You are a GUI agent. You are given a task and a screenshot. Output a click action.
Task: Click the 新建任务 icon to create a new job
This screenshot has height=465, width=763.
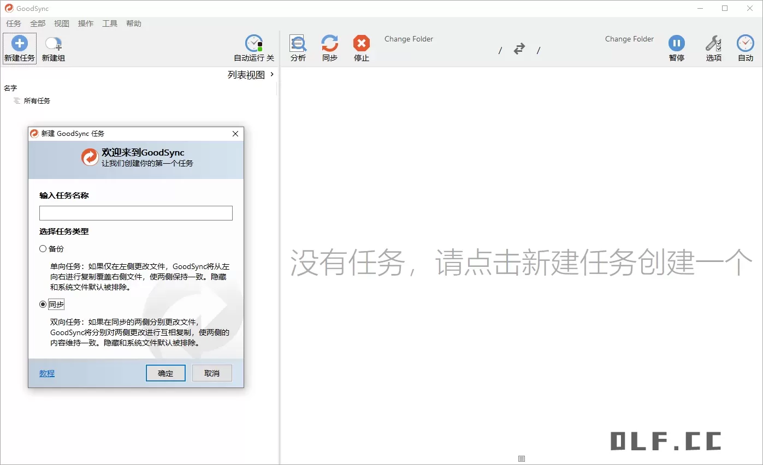(19, 48)
